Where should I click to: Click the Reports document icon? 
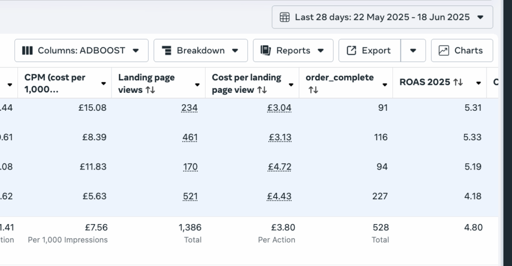point(266,50)
